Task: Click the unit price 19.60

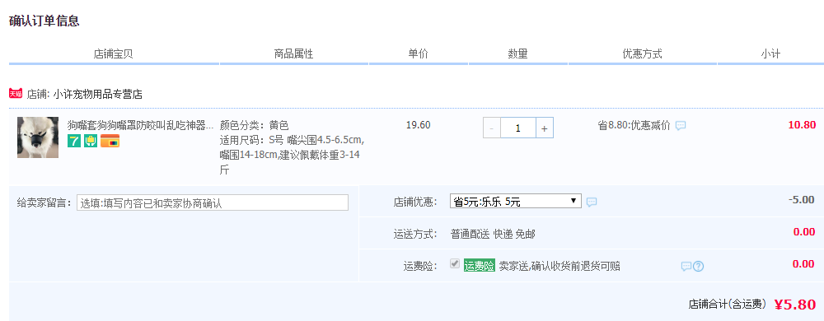Action: tap(419, 125)
